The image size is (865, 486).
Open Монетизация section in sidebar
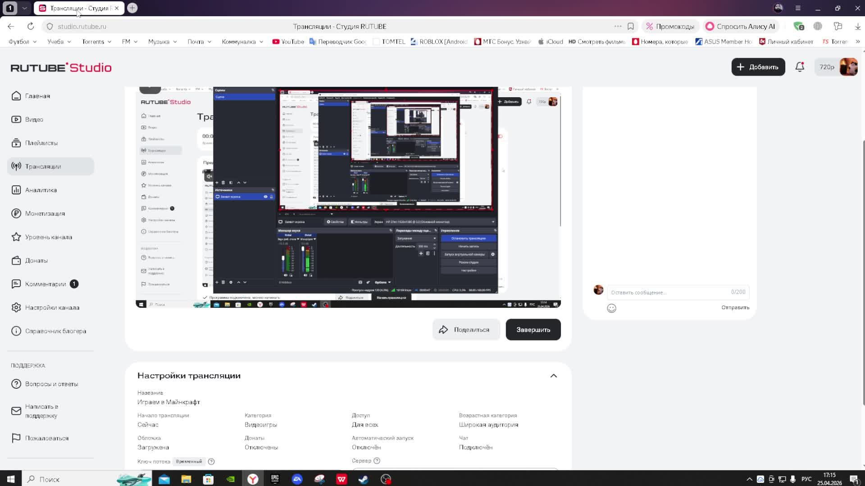(x=45, y=213)
